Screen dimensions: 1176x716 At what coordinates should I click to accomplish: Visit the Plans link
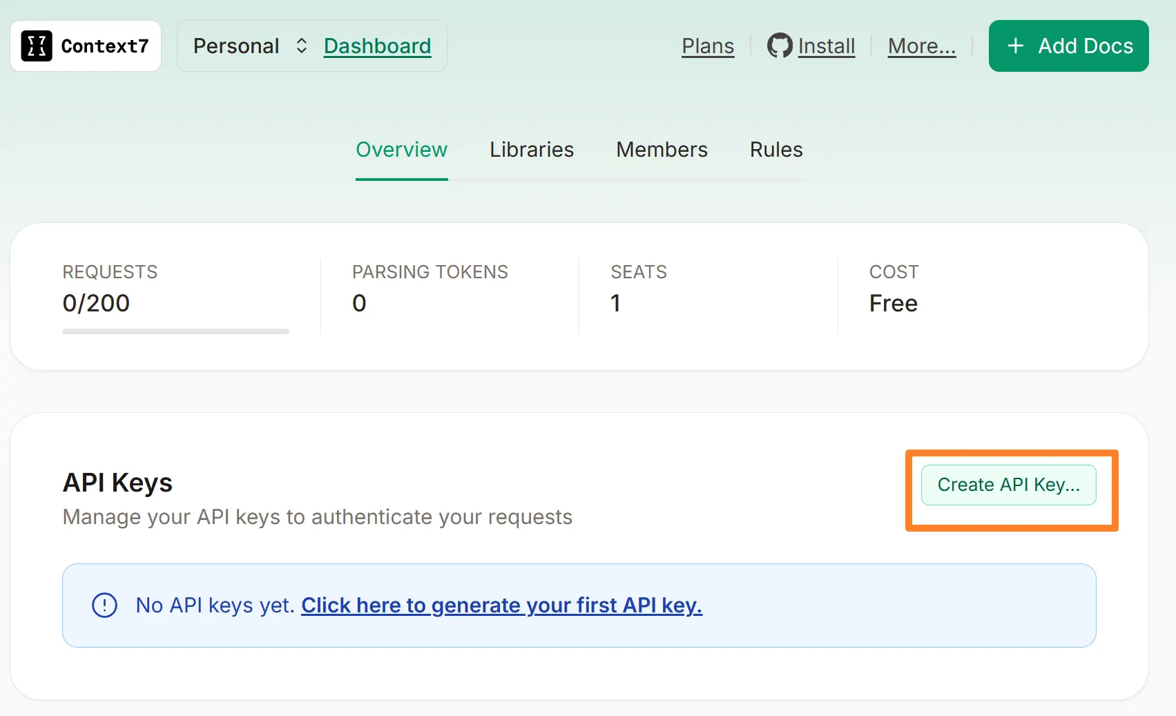(x=708, y=46)
